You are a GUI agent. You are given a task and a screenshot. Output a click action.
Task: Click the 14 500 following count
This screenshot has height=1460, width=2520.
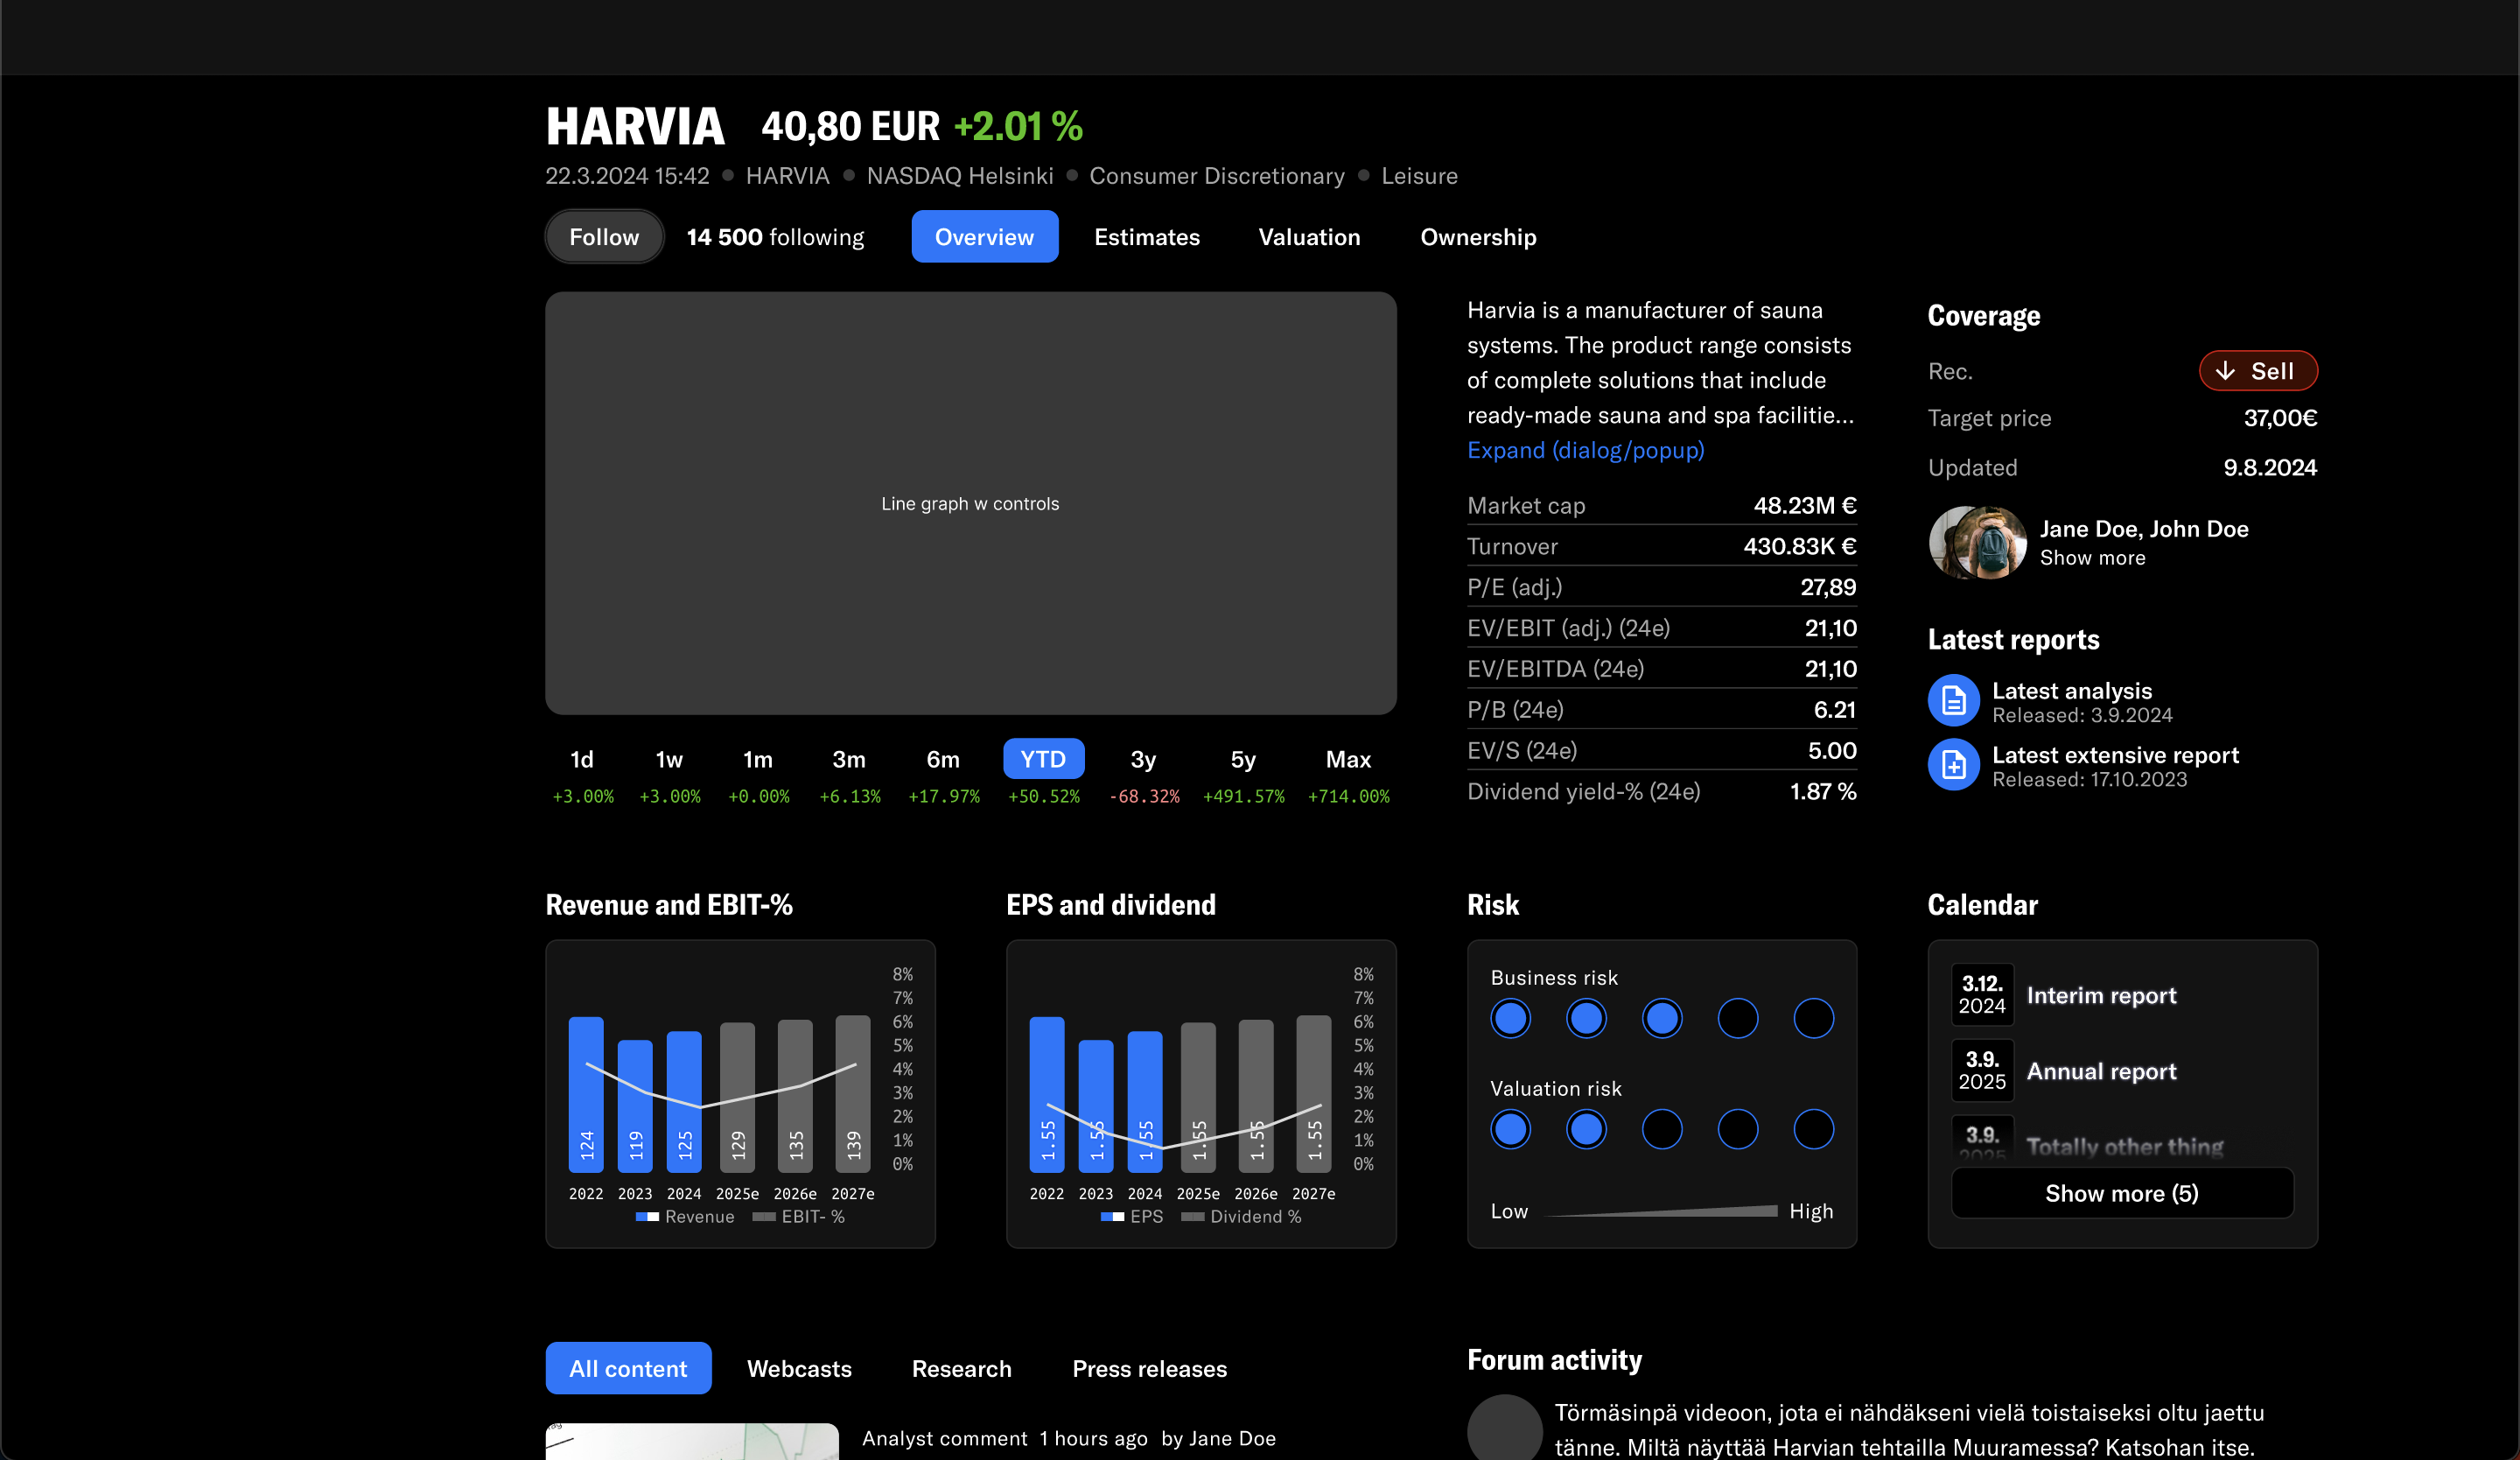[x=775, y=237]
